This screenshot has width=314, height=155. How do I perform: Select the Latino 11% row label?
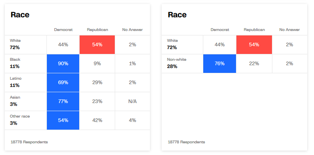pyautogui.click(x=16, y=82)
